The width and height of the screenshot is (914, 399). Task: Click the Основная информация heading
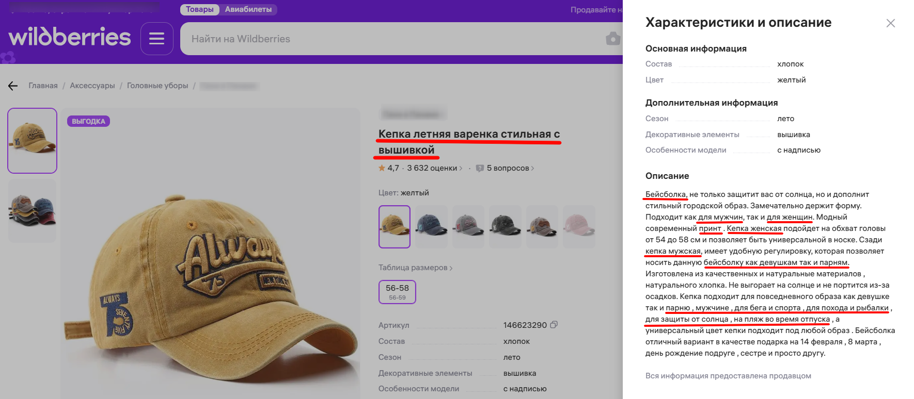pos(696,48)
